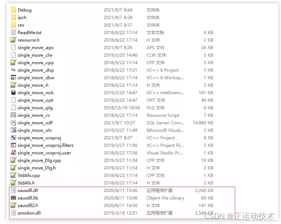Select the single_move_.ncb file name
The height and width of the screenshot is (224, 281).
[35, 93]
